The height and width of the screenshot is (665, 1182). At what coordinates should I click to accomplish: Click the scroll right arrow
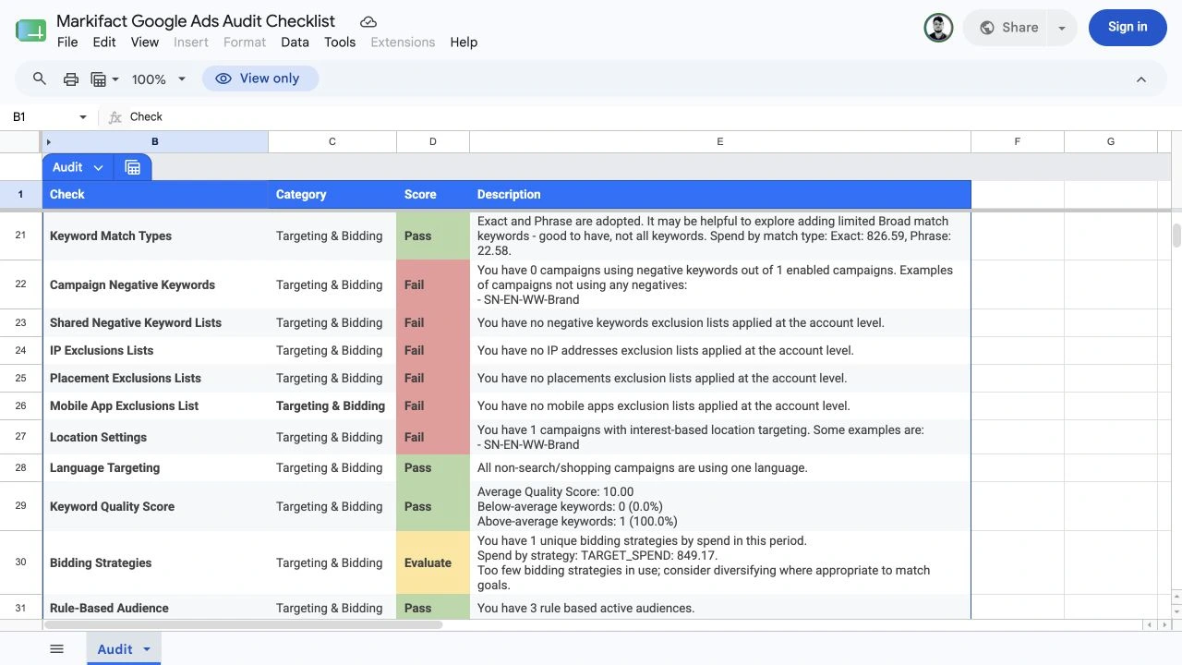click(1163, 625)
